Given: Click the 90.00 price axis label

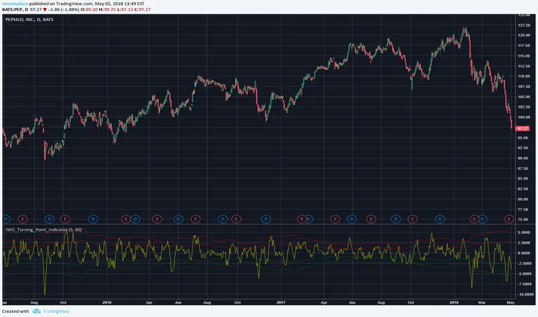Looking at the screenshot, I should click(523, 158).
